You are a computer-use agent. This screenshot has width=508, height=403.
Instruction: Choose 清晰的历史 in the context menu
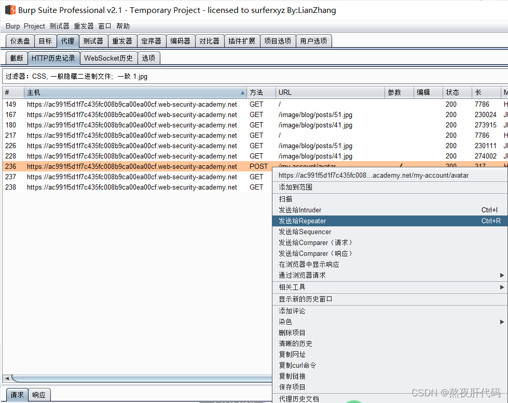(x=390, y=343)
